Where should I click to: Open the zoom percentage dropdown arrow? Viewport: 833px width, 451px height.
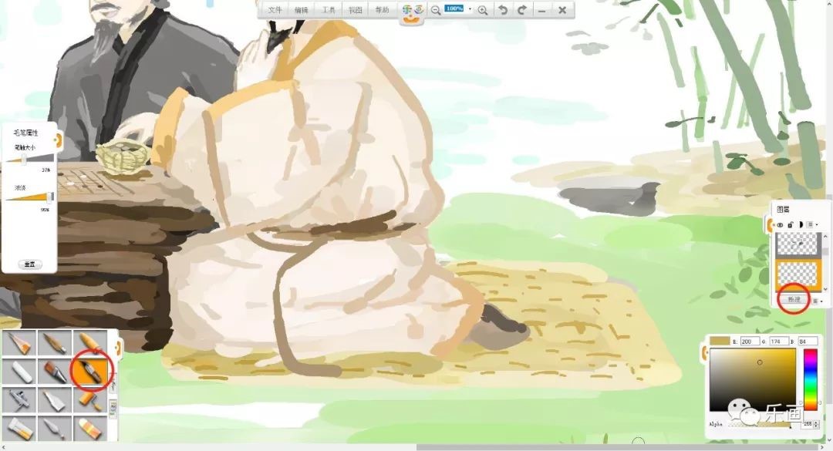[x=470, y=9]
